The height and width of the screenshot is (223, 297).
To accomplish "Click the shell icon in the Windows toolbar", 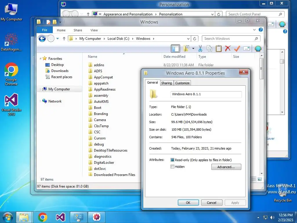I will (x=258, y=48).
